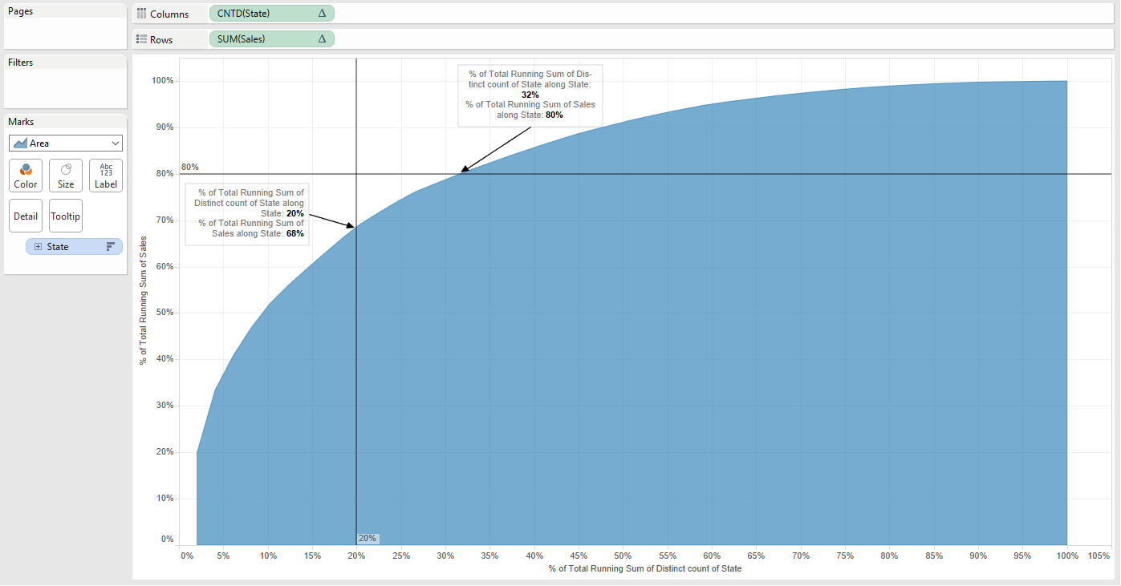
Task: Click the 70% tick on the vertical axis
Action: 165,220
